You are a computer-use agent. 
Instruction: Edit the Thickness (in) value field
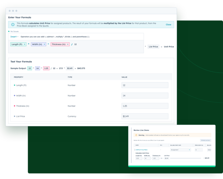(145, 106)
